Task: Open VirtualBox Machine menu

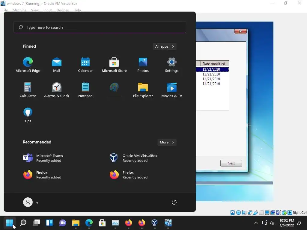Action: pyautogui.click(x=19, y=10)
